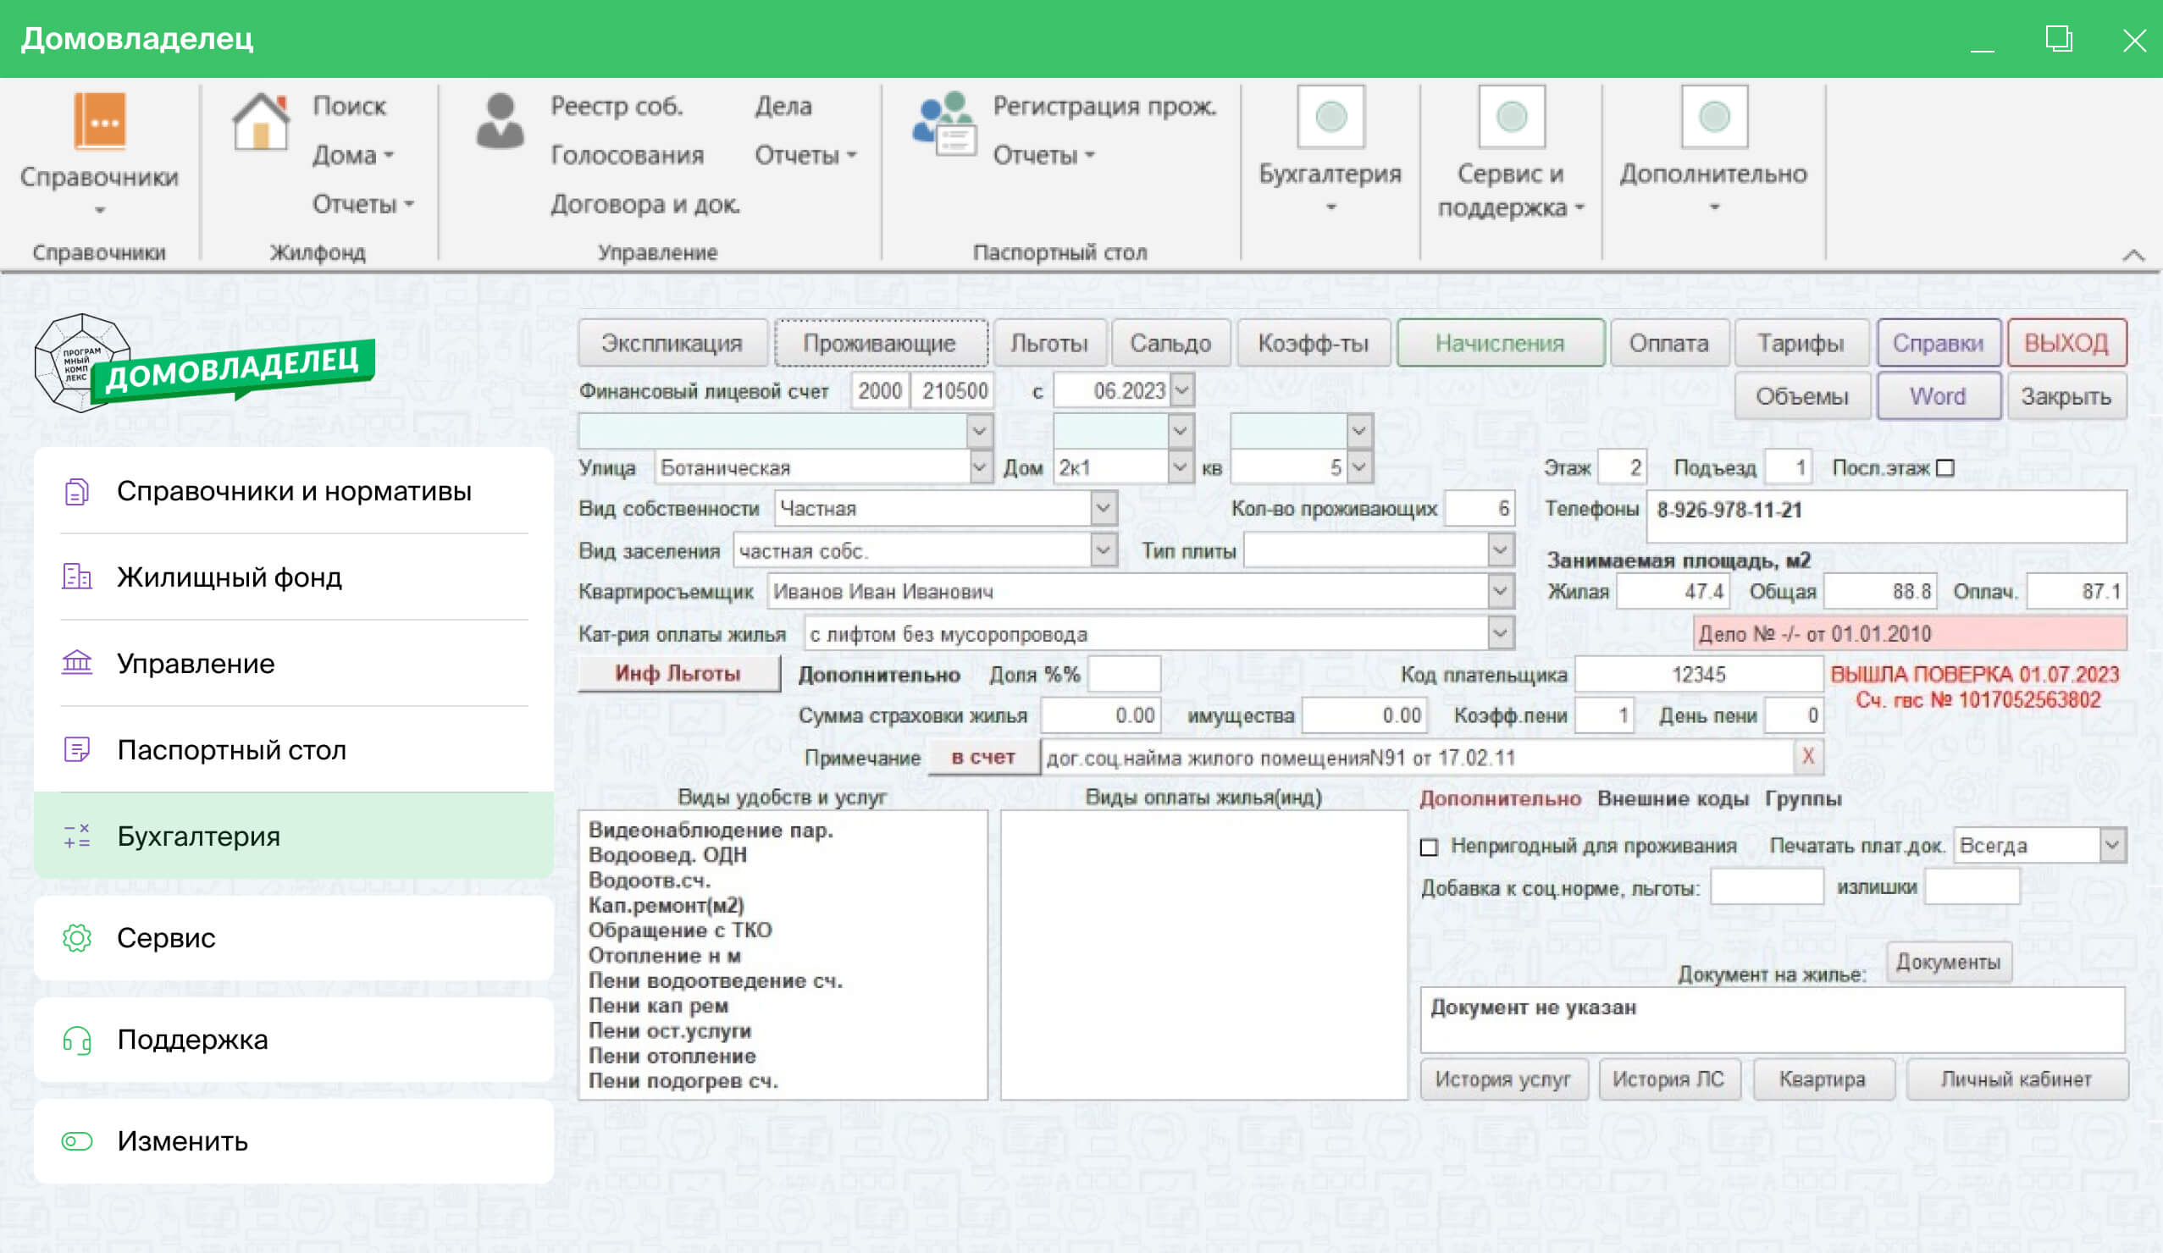2163x1253 pixels.
Task: Click the Поддержка headset icon in sidebar
Action: click(x=76, y=1040)
